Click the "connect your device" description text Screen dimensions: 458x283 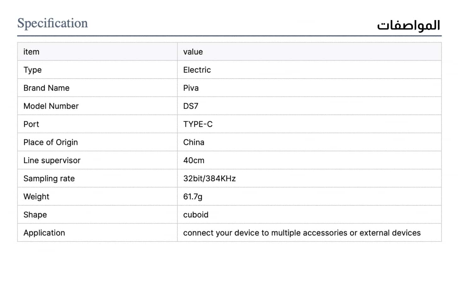[302, 233]
